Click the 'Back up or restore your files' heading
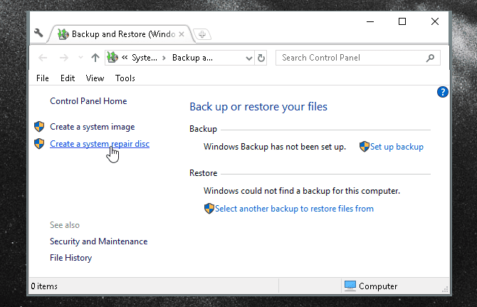Image resolution: width=477 pixels, height=307 pixels. (x=258, y=107)
